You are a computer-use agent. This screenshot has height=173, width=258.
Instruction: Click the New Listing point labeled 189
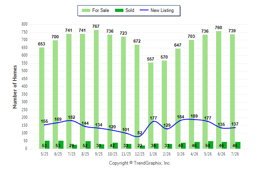[194, 120]
